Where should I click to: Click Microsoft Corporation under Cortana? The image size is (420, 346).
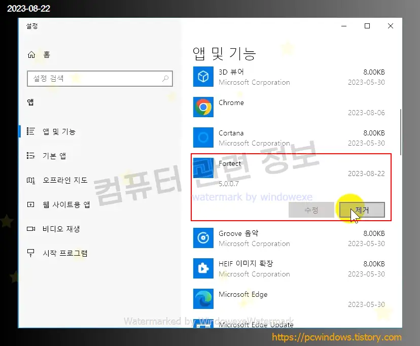pyautogui.click(x=254, y=143)
